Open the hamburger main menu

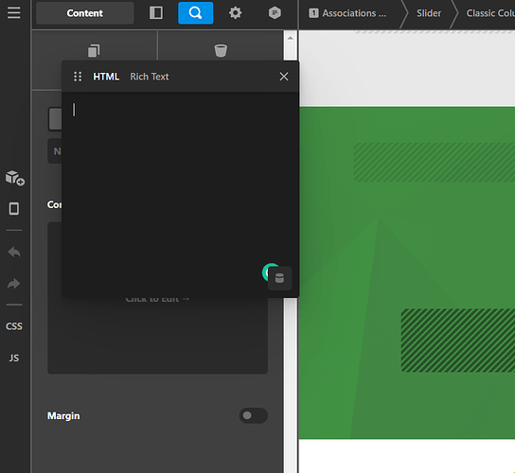coord(14,13)
